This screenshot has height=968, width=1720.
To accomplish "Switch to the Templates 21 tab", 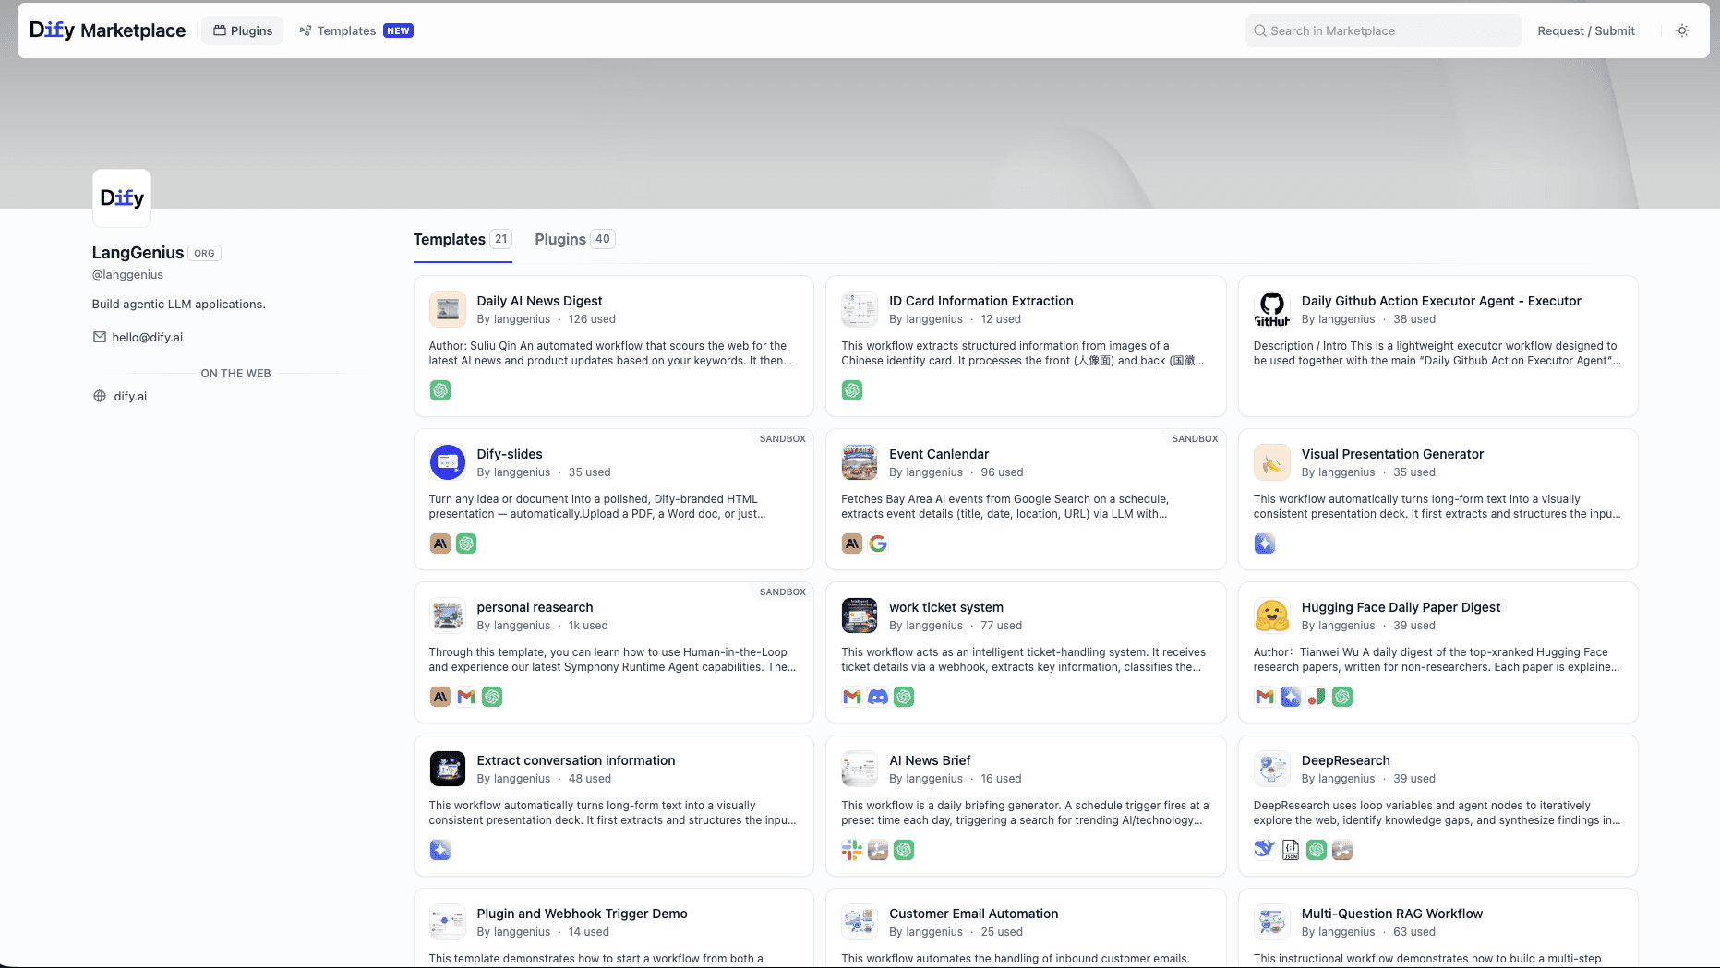I will click(463, 239).
